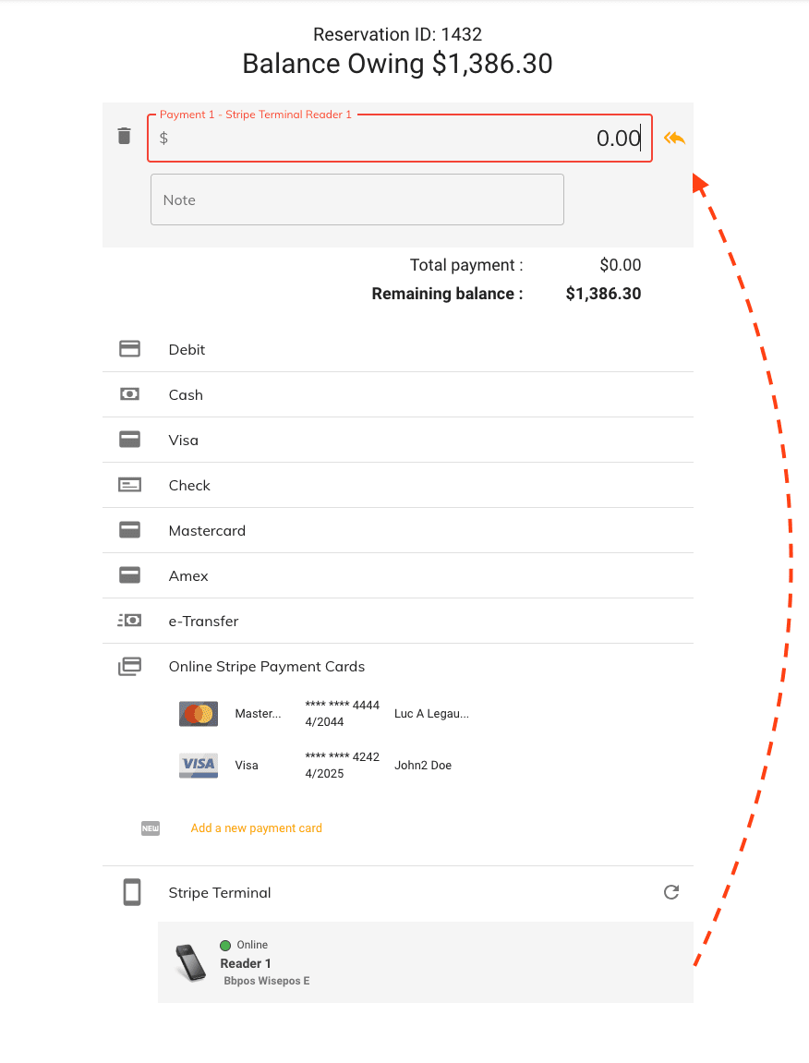Select Master card of Luc A Legau...
This screenshot has width=809, height=1063.
click(x=325, y=714)
